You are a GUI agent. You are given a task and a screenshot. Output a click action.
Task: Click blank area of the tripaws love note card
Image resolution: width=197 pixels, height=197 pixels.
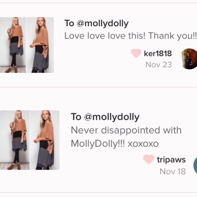click(101, 182)
